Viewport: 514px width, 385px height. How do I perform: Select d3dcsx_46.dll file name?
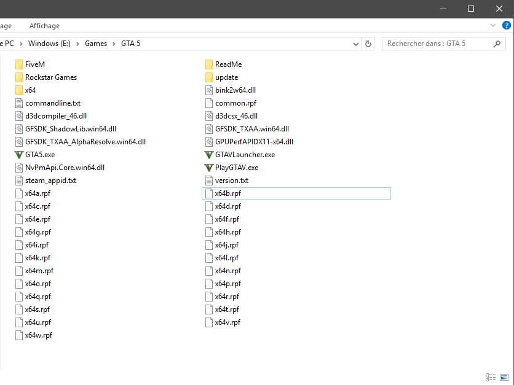pos(236,116)
